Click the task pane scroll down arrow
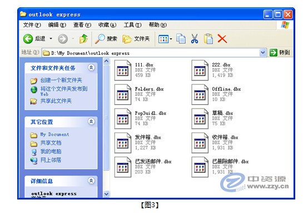This screenshot has width=308, height=215. pyautogui.click(x=106, y=194)
